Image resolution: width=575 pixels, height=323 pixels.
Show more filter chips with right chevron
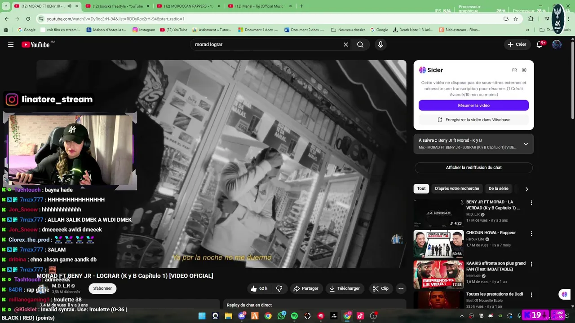click(x=526, y=189)
